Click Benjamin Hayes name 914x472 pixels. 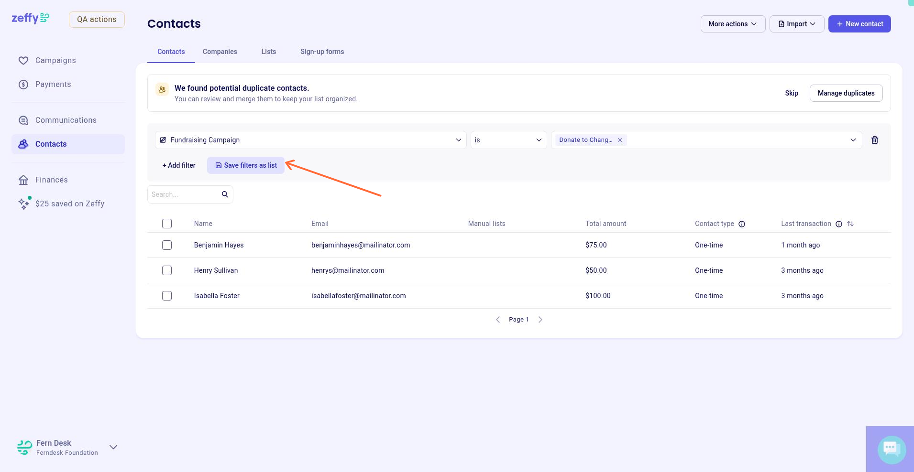(x=219, y=245)
